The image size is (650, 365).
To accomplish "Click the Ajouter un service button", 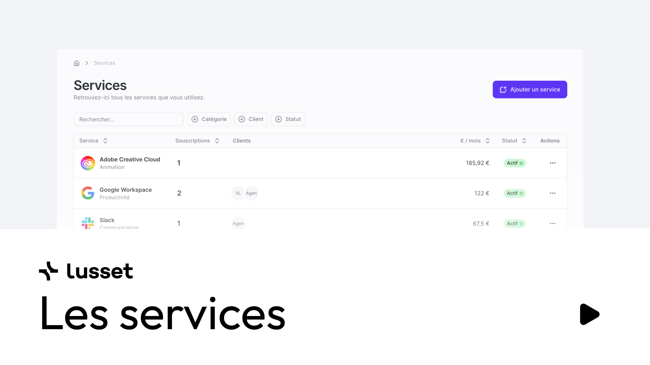I will [x=530, y=89].
